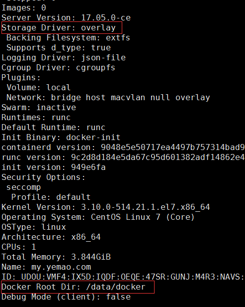Click the Storage Driver: overlay line

point(59,27)
